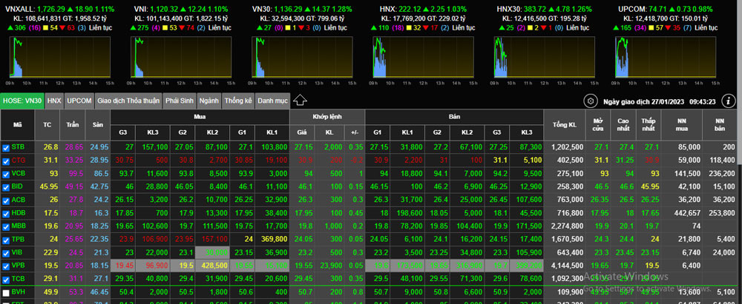Switch to the HNX tab
Image resolution: width=742 pixels, height=304 pixels.
tap(54, 101)
